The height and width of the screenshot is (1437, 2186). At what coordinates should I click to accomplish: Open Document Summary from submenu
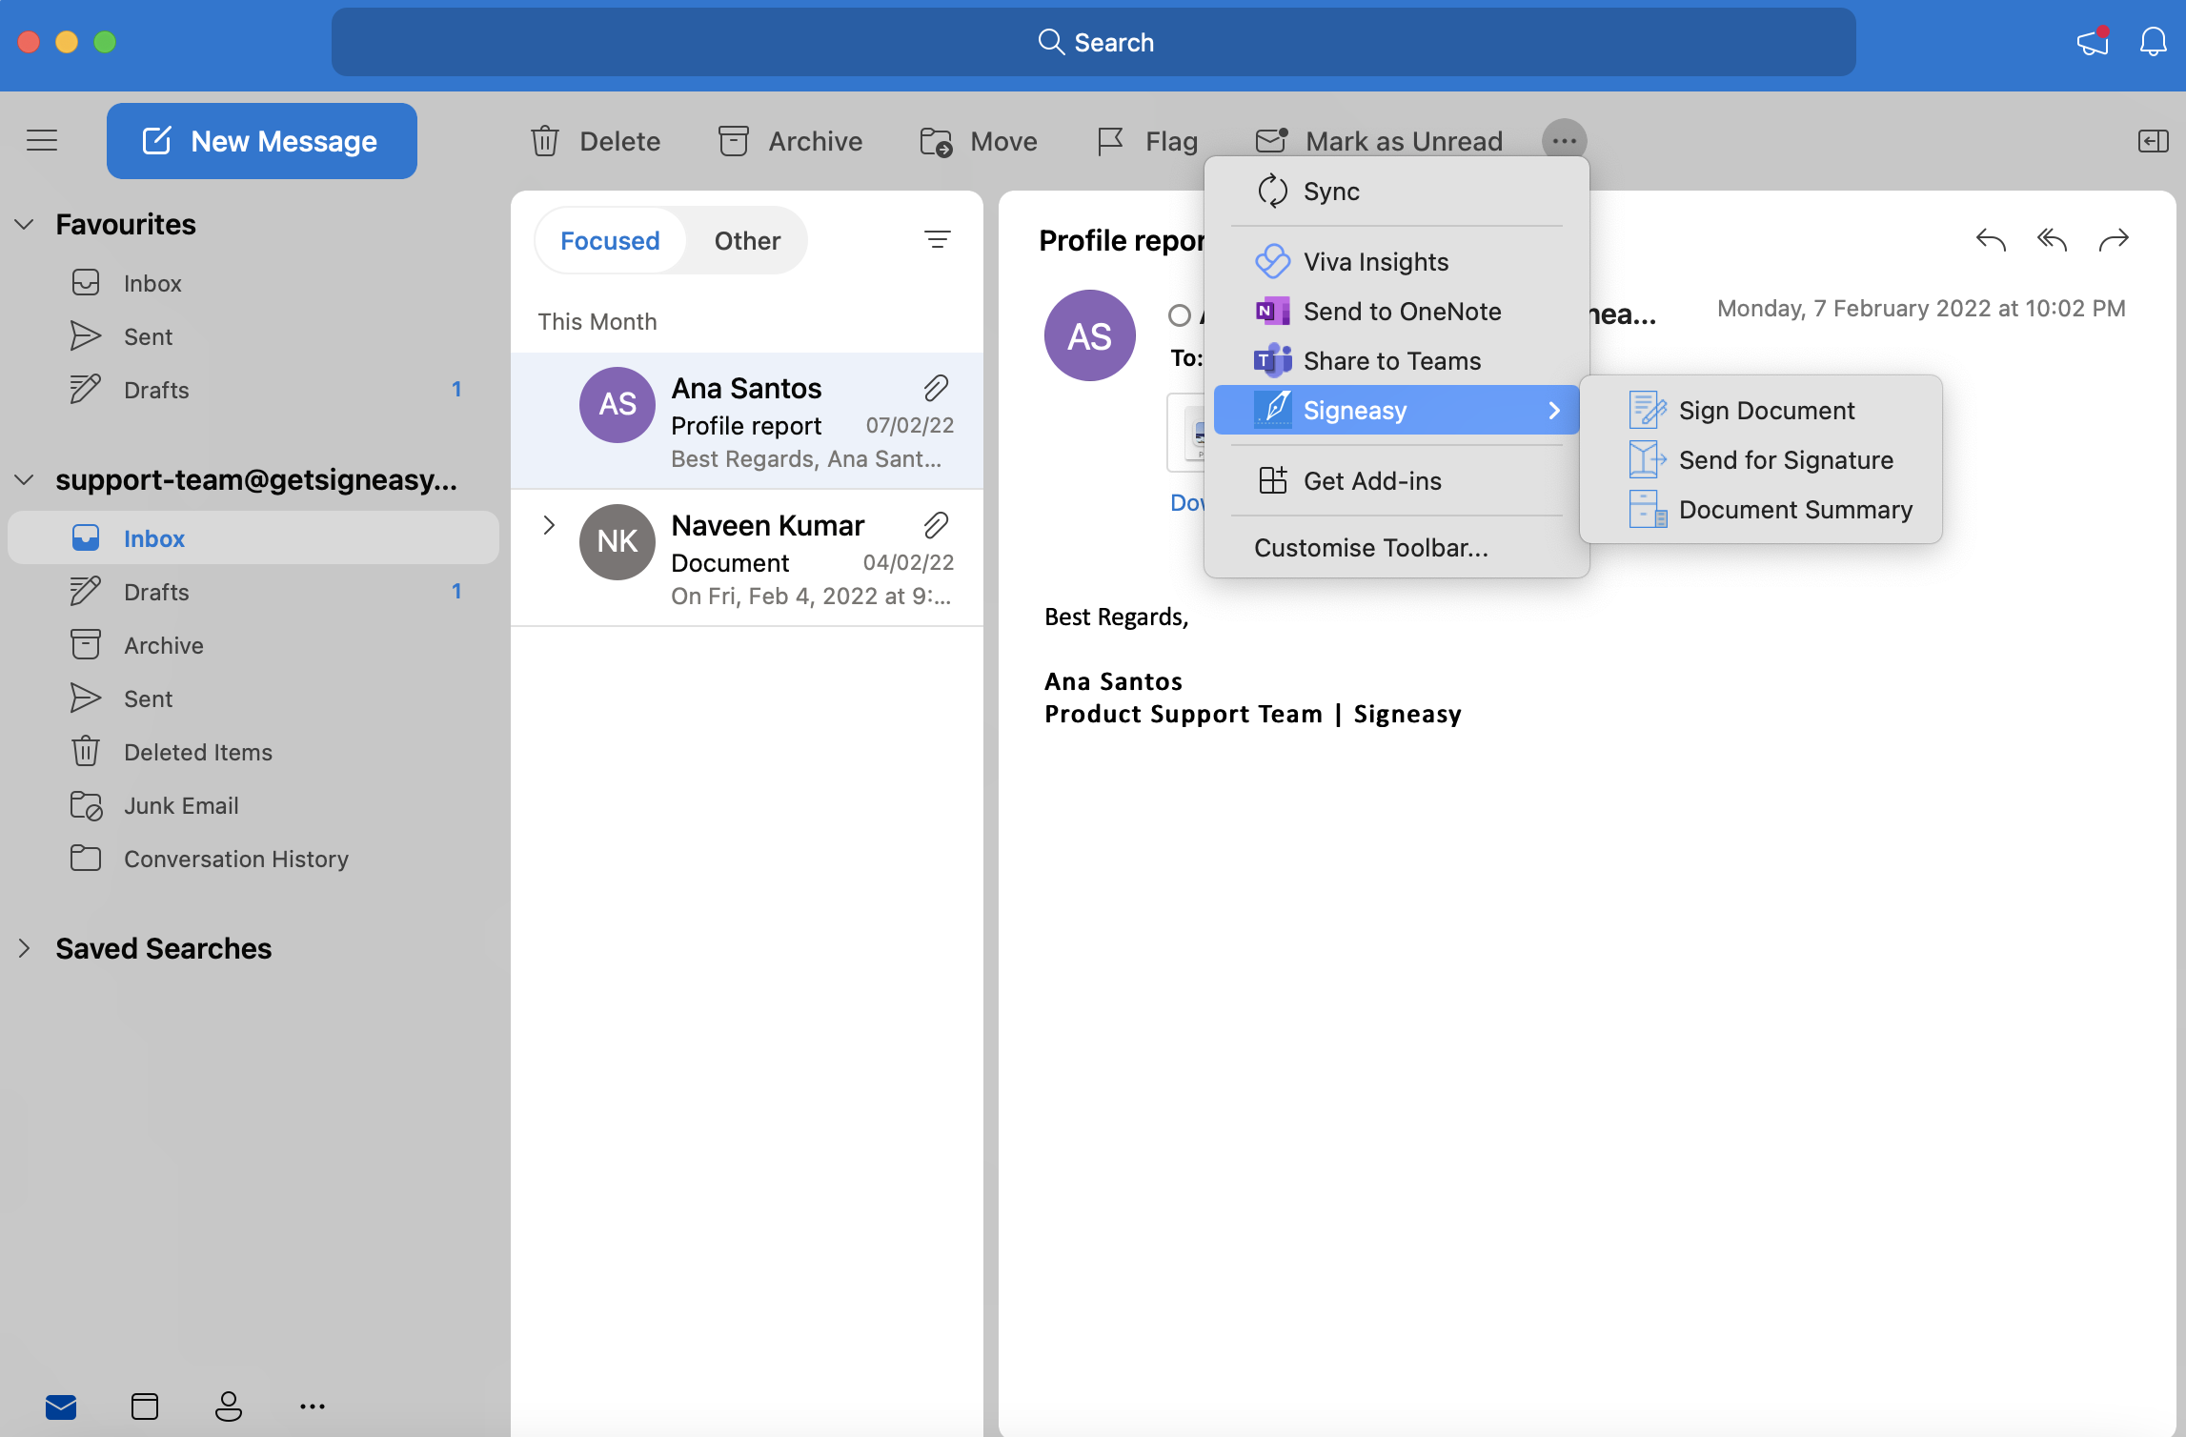(x=1761, y=510)
